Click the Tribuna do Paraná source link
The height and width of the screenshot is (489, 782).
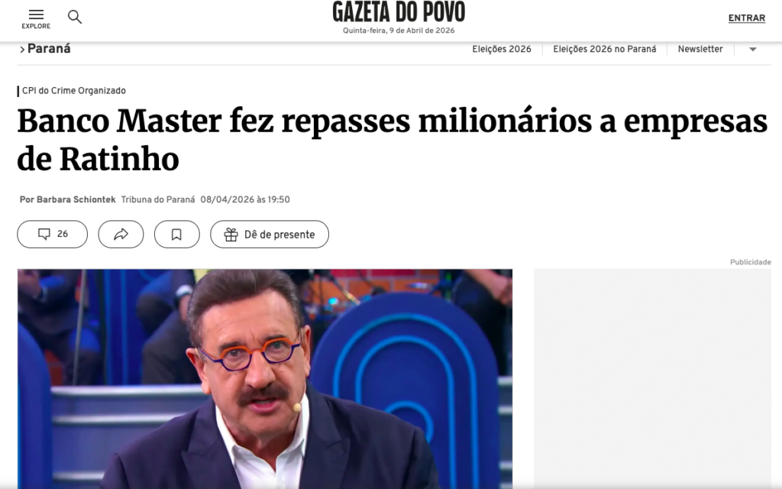(x=158, y=199)
